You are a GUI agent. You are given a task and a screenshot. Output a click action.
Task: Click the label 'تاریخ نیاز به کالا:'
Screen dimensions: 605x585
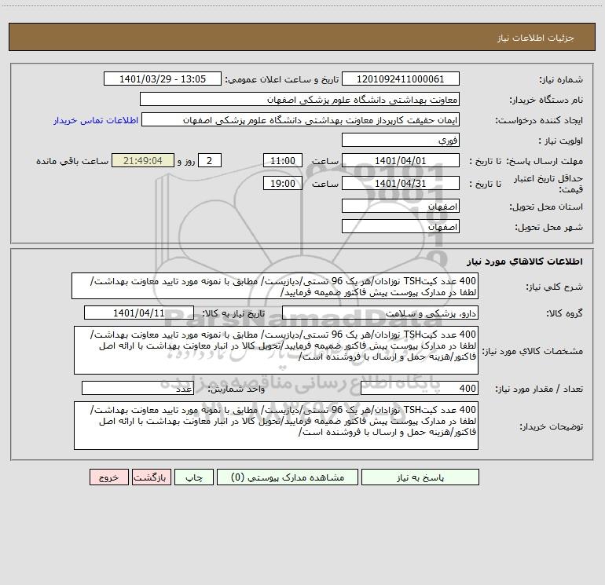(233, 313)
